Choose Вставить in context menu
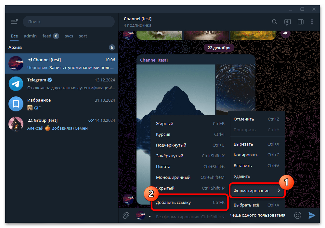This screenshot has width=325, height=228. point(256,166)
